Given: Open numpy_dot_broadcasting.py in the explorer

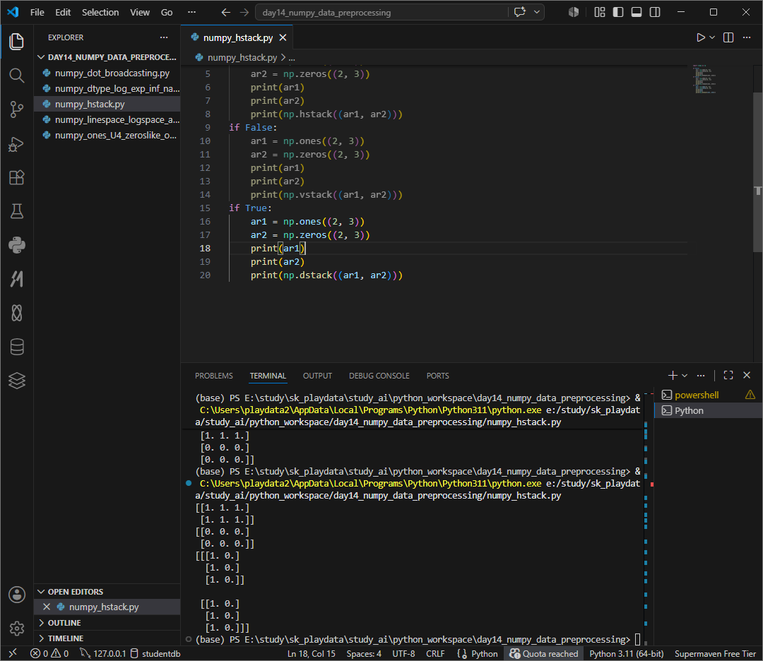Looking at the screenshot, I should [x=107, y=73].
